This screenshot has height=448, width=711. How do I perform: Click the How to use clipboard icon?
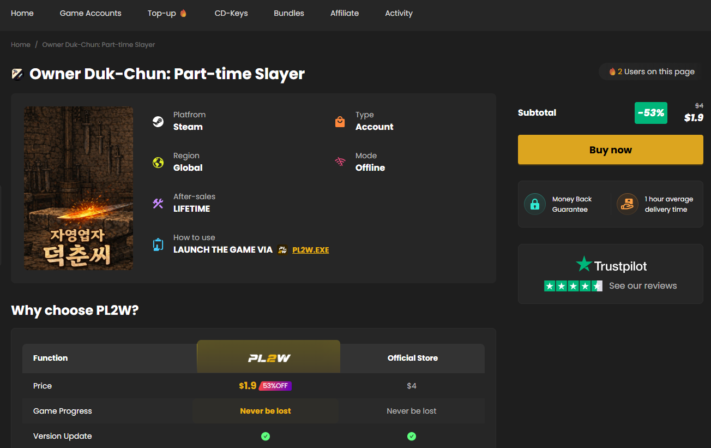[x=158, y=244]
